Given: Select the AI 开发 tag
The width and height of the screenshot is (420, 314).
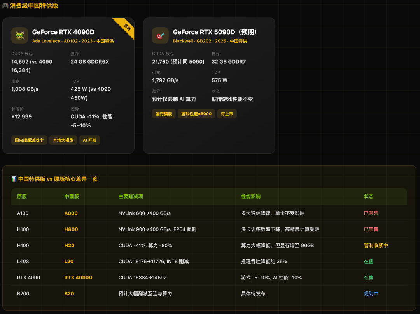Looking at the screenshot, I should [x=89, y=140].
